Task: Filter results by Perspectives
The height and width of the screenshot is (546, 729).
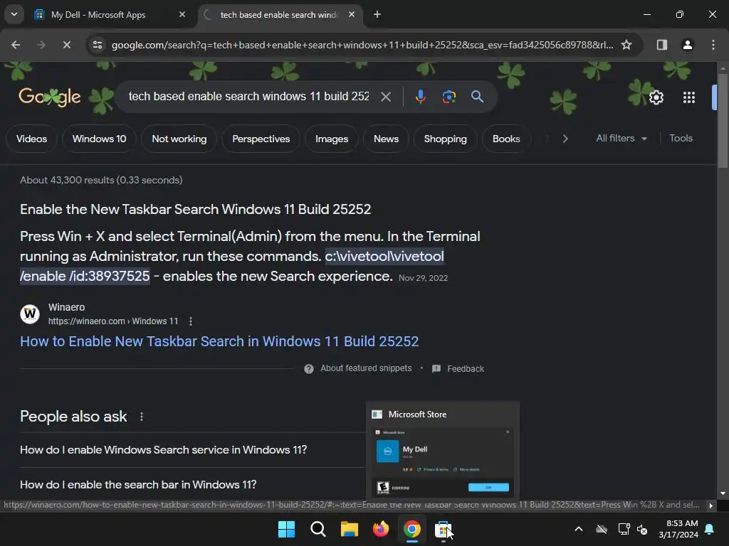Action: pyautogui.click(x=261, y=139)
